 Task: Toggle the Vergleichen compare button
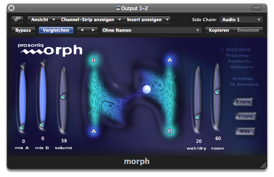click(56, 30)
